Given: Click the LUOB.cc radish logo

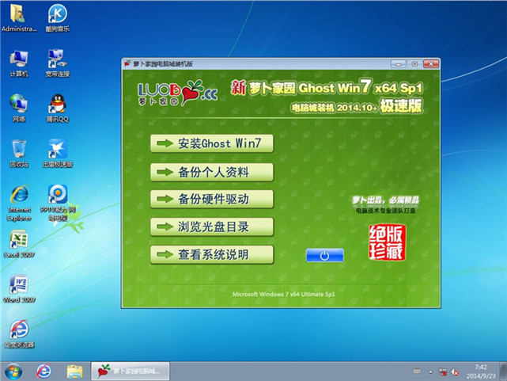Looking at the screenshot, I should click(x=177, y=93).
